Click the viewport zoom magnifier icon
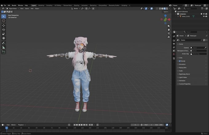 click(x=169, y=26)
